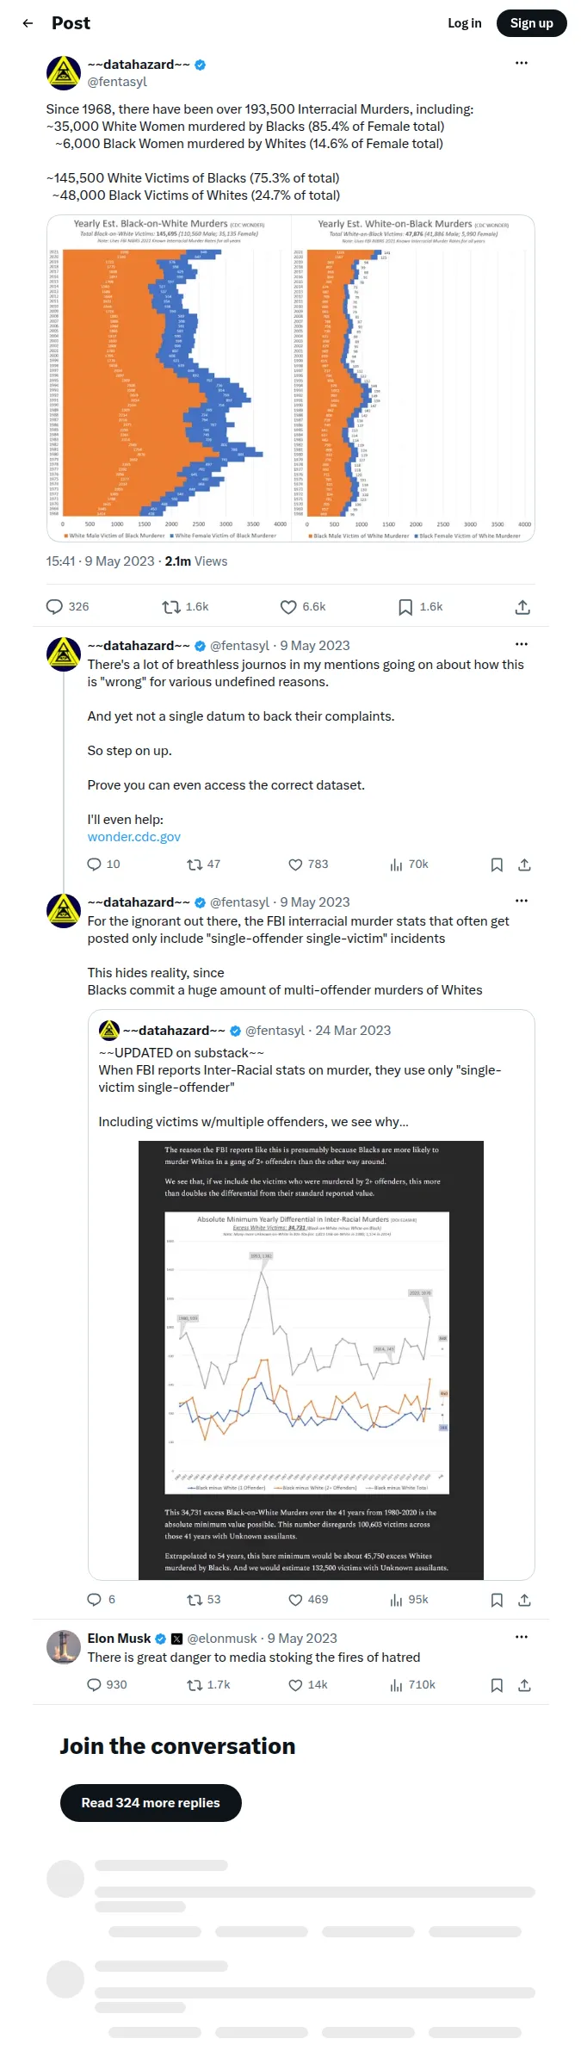Open the murder statistics chart image
581x2051 pixels.
click(x=291, y=378)
